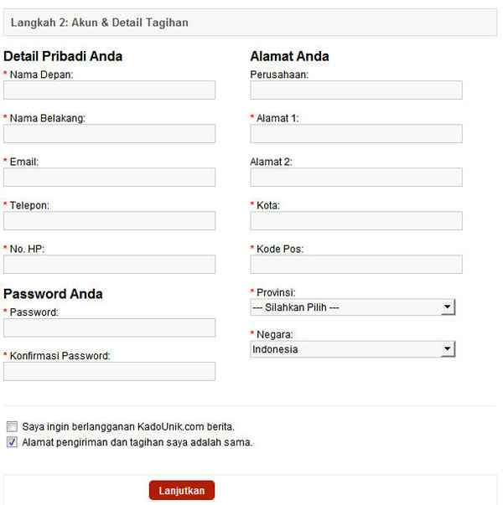
Task: Click into the No. HP field
Action: (x=109, y=265)
